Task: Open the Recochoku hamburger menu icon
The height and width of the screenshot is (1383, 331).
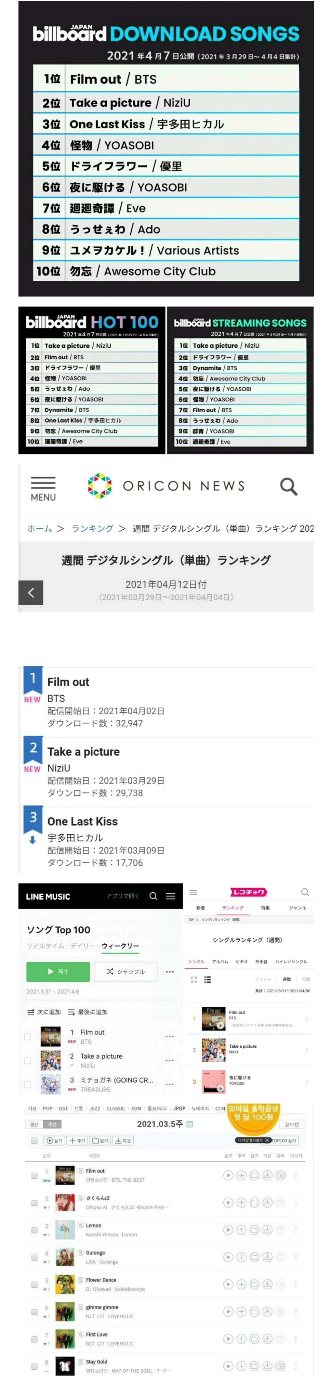Action: click(x=194, y=892)
